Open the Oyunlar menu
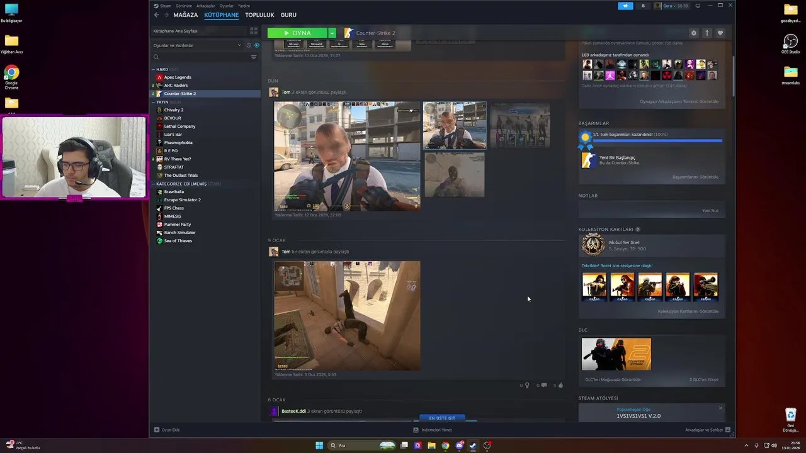 [x=226, y=6]
